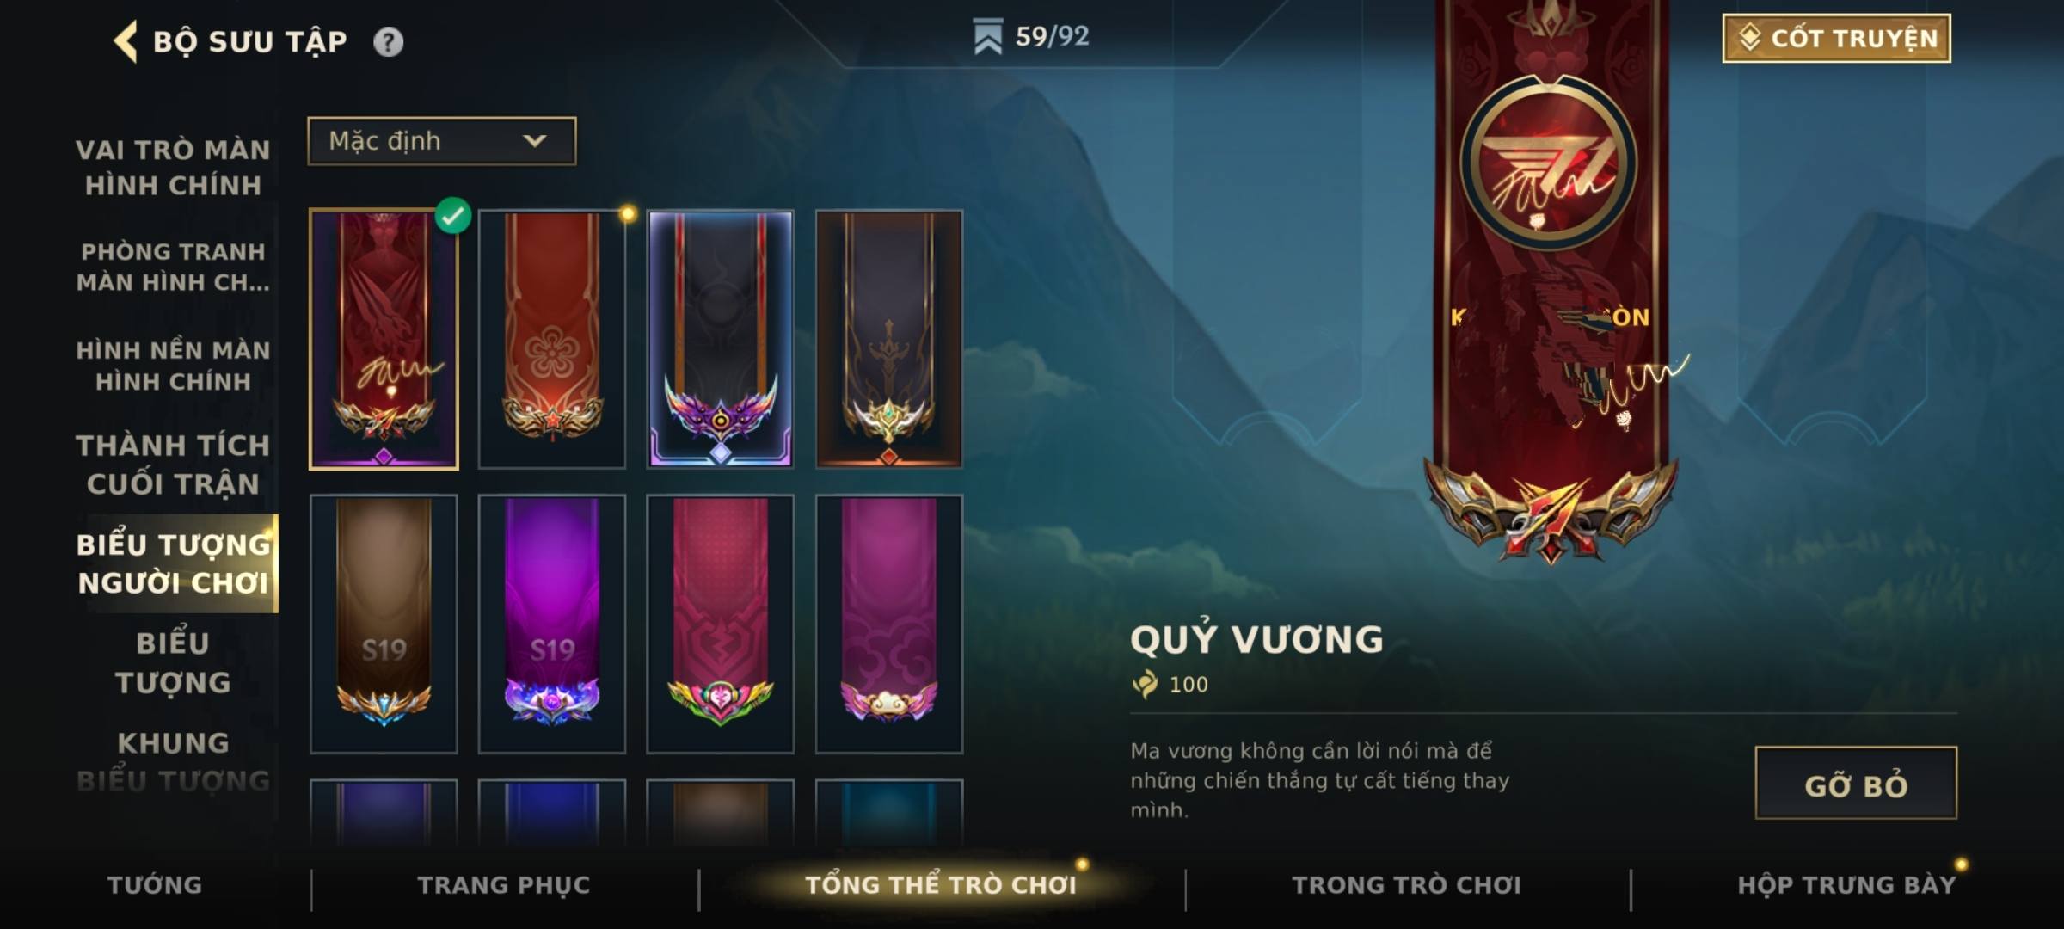Click the diamond icon on Cốt Truyện button
Image resolution: width=2064 pixels, height=929 pixels.
tap(1750, 38)
